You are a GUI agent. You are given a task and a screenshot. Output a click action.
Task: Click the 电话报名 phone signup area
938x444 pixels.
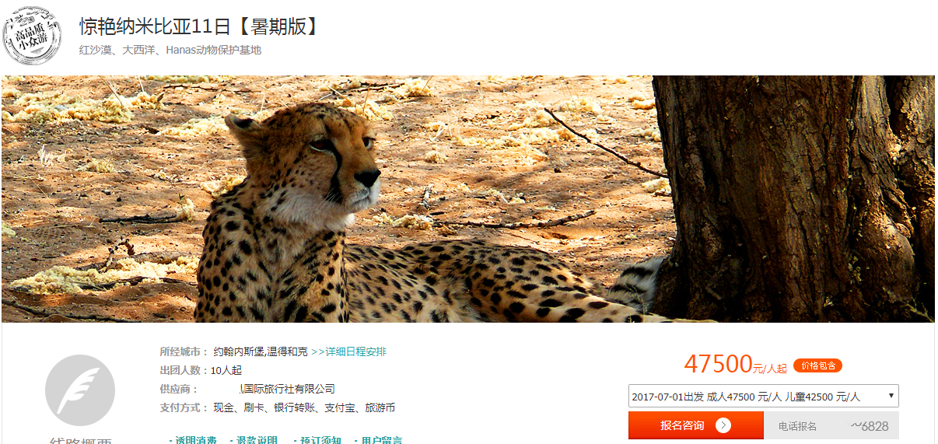831,425
